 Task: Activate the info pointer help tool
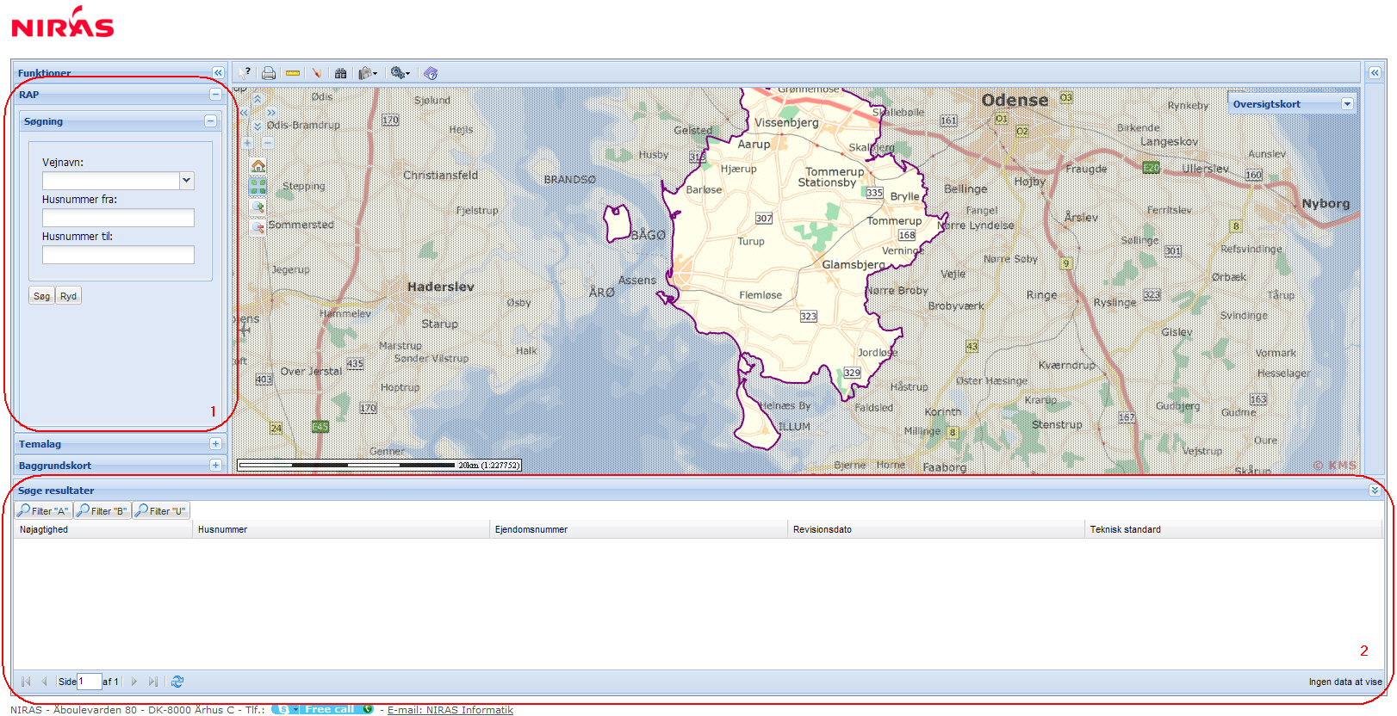[x=245, y=73]
